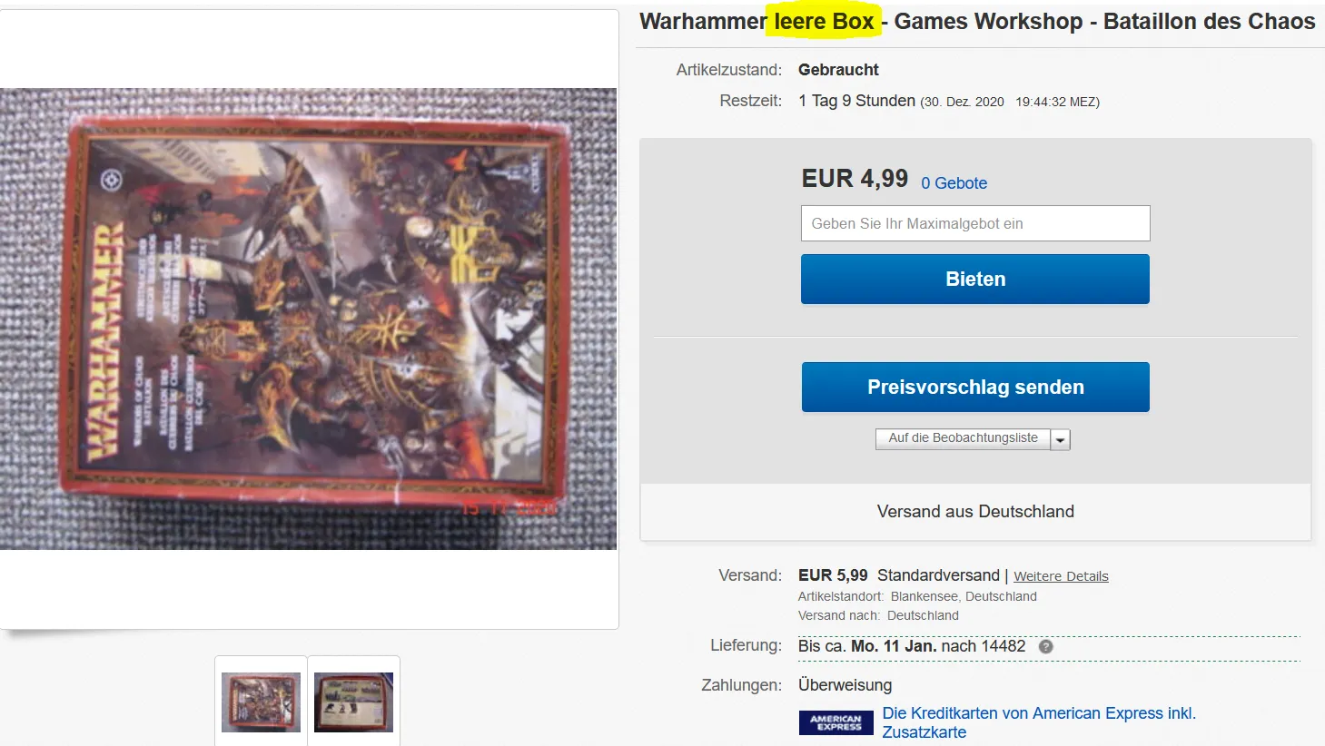This screenshot has width=1325, height=746.
Task: Open the 0 Gebote link
Action: pyautogui.click(x=954, y=183)
